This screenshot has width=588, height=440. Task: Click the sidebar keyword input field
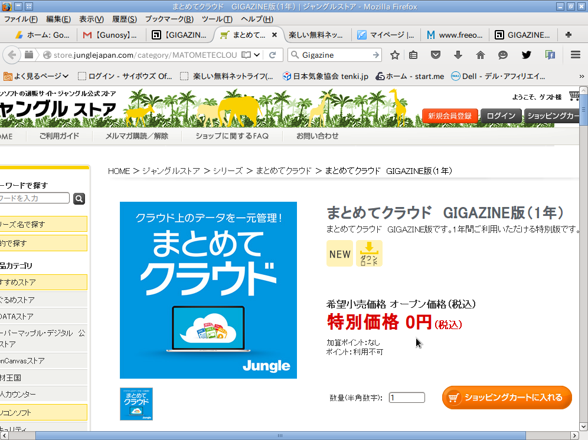[x=34, y=198]
